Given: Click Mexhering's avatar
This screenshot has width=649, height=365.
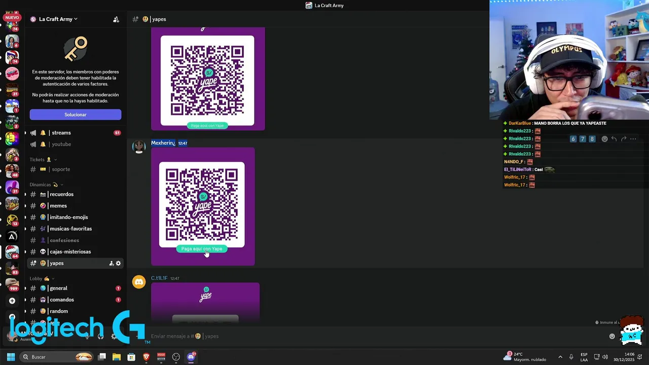Looking at the screenshot, I should [139, 147].
